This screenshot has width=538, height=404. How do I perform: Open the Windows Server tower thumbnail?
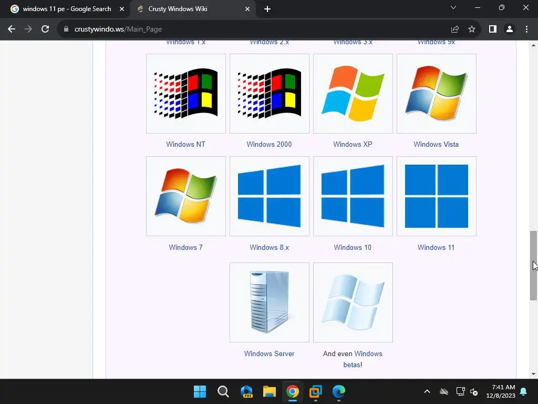[x=270, y=302]
